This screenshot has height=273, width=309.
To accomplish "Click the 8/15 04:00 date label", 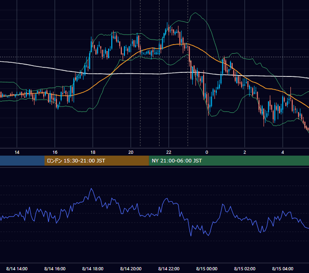I will coord(283,268).
